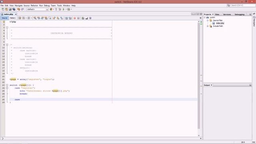The image size is (256, 144).
Task: Click the Uncomment icon in editor toolbar
Action: point(87,18)
